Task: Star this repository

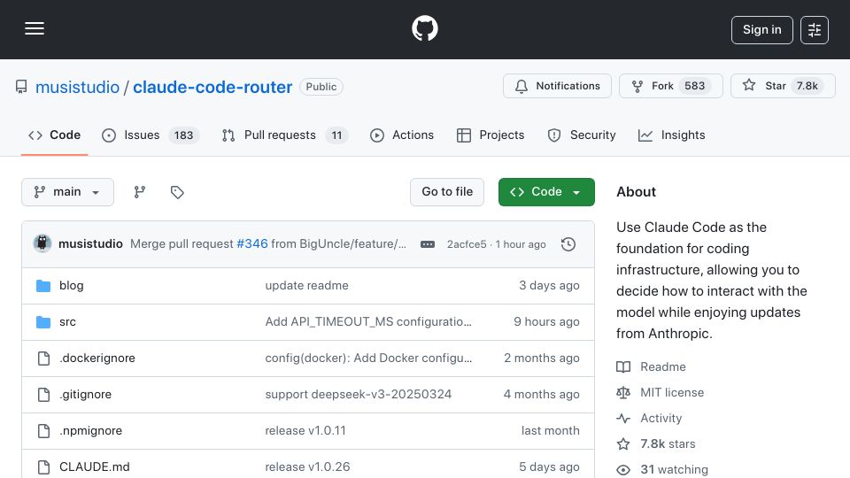Action: (x=783, y=86)
